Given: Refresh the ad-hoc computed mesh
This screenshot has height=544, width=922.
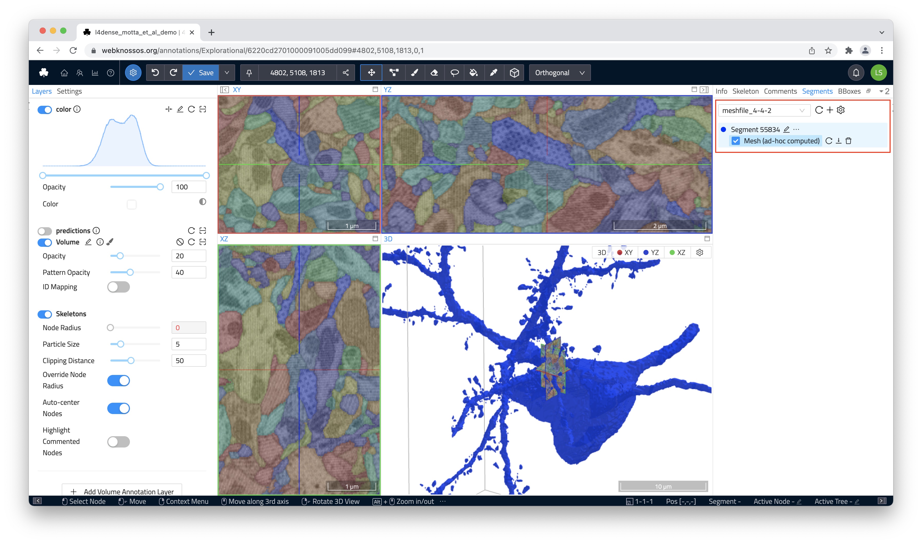Looking at the screenshot, I should 829,141.
